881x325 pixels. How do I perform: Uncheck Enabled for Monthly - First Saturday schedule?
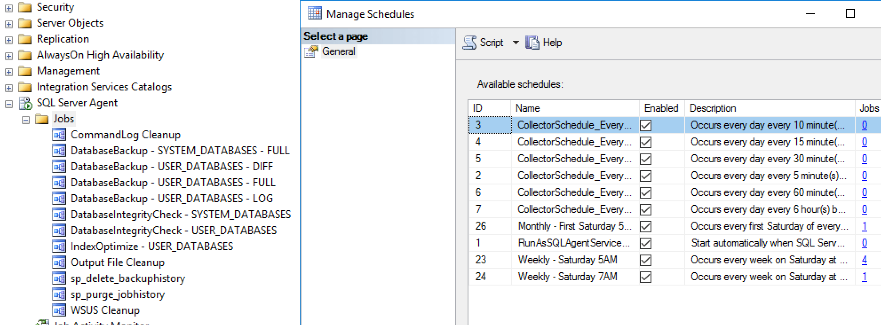646,227
